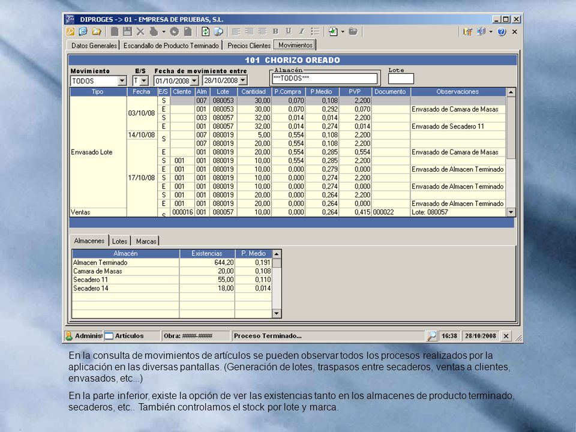Viewport: 576px width, 432px height.
Task: Click the center text alignment icon
Action: click(262, 32)
